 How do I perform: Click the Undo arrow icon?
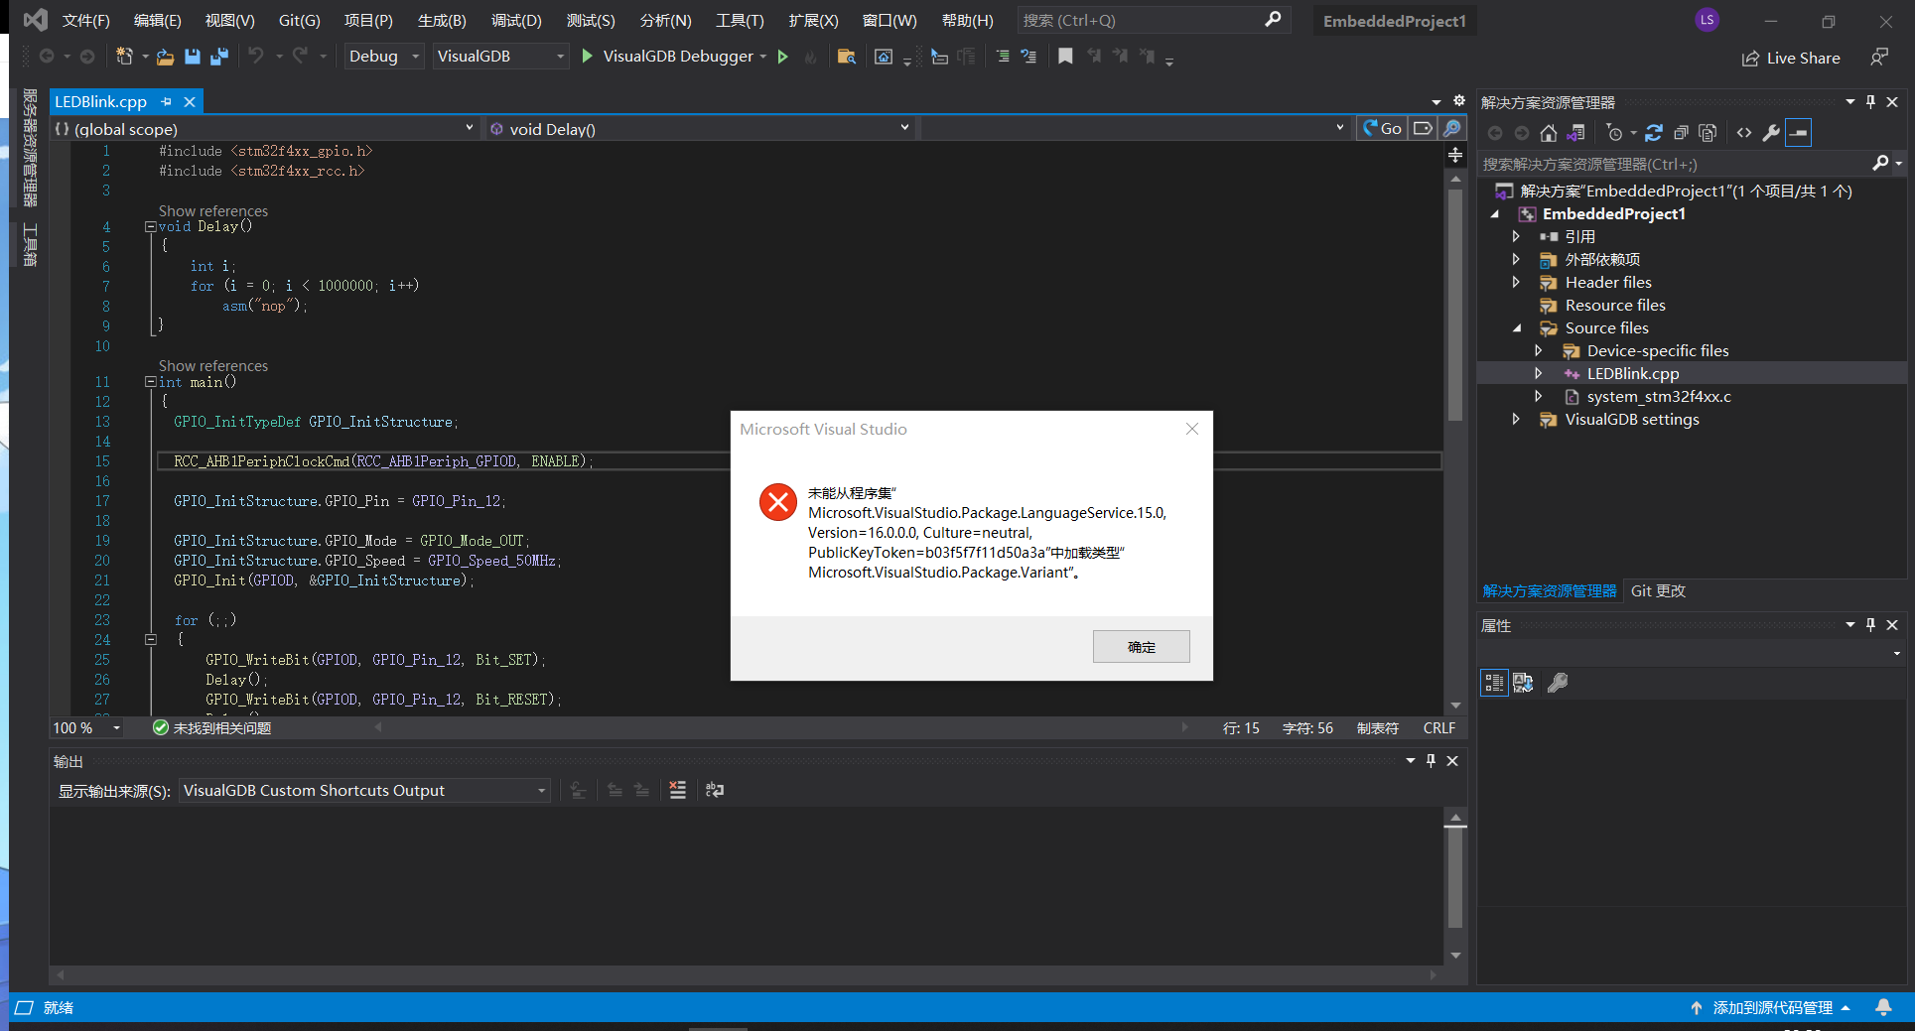(x=256, y=57)
